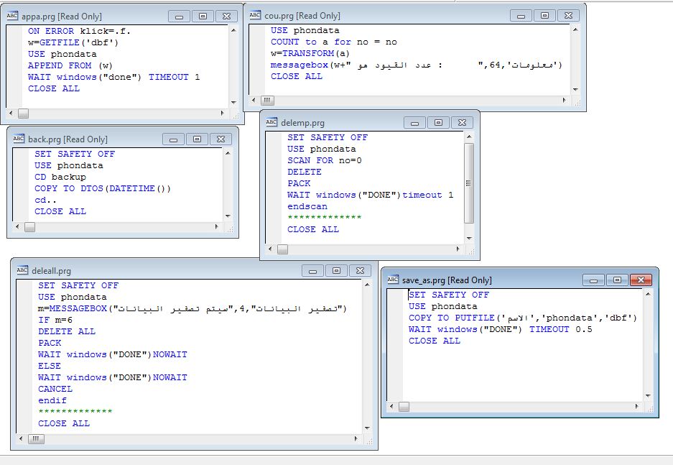Click down scroll arrow in deleall.prg window
This screenshot has width=673, height=465.
pos(368,428)
